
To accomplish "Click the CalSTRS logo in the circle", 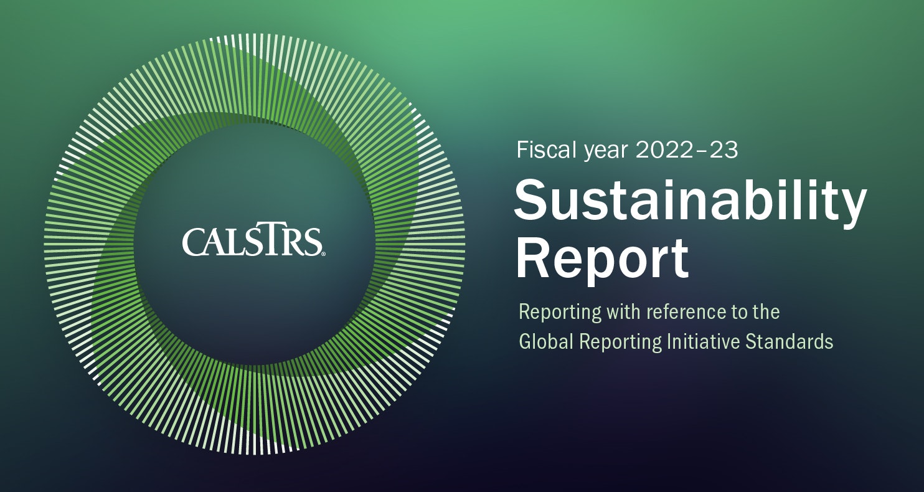I will pos(252,242).
